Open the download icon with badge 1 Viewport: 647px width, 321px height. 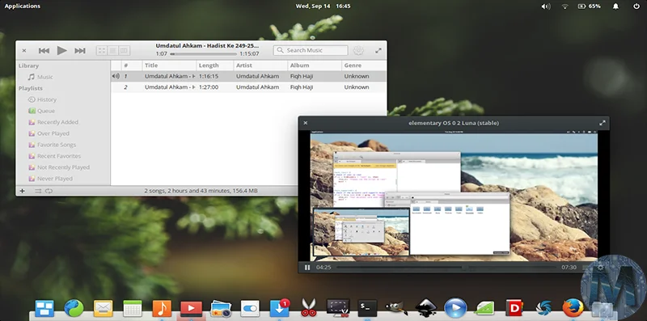pyautogui.click(x=279, y=308)
